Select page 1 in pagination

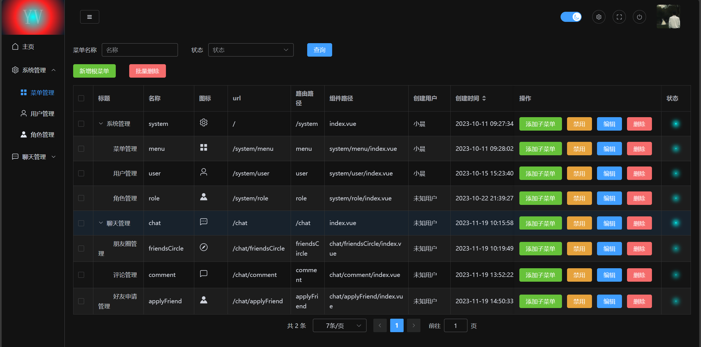[397, 325]
